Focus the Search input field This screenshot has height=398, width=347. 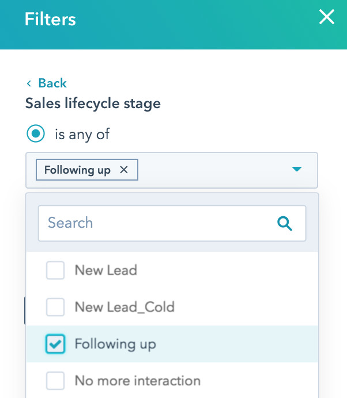point(156,223)
